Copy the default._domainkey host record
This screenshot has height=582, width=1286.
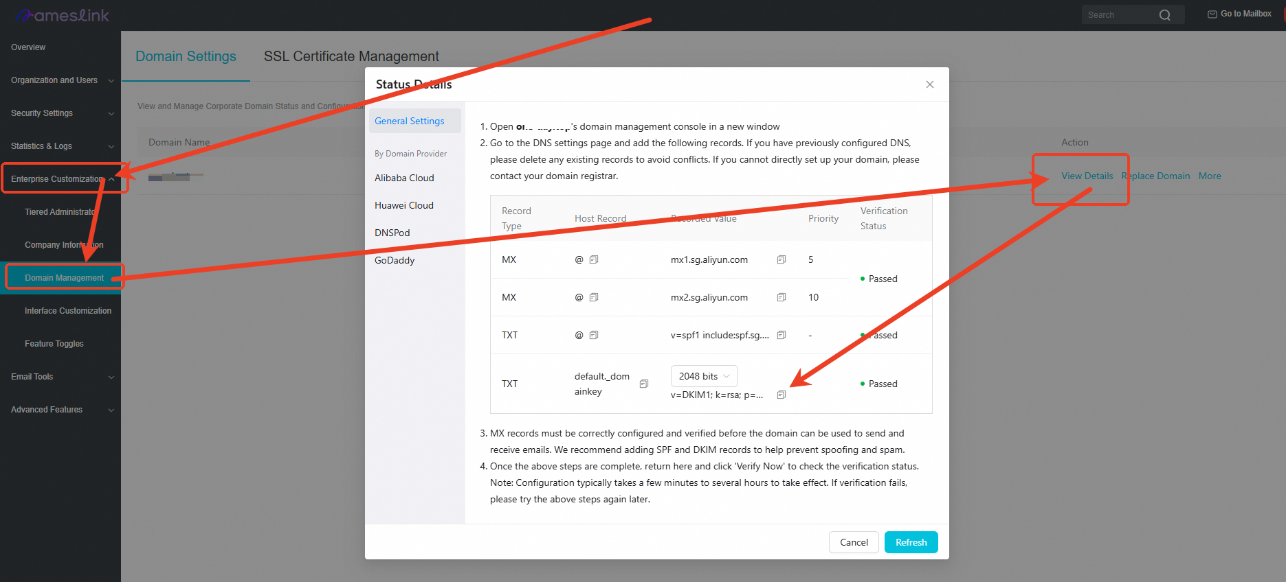644,384
